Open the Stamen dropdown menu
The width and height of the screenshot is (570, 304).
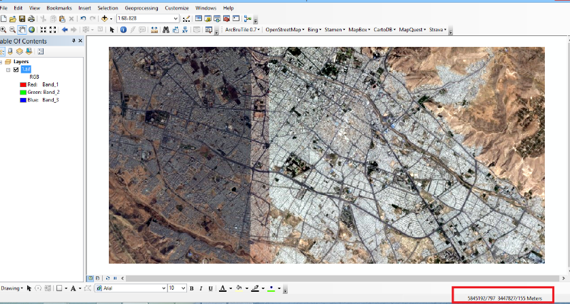click(x=335, y=30)
